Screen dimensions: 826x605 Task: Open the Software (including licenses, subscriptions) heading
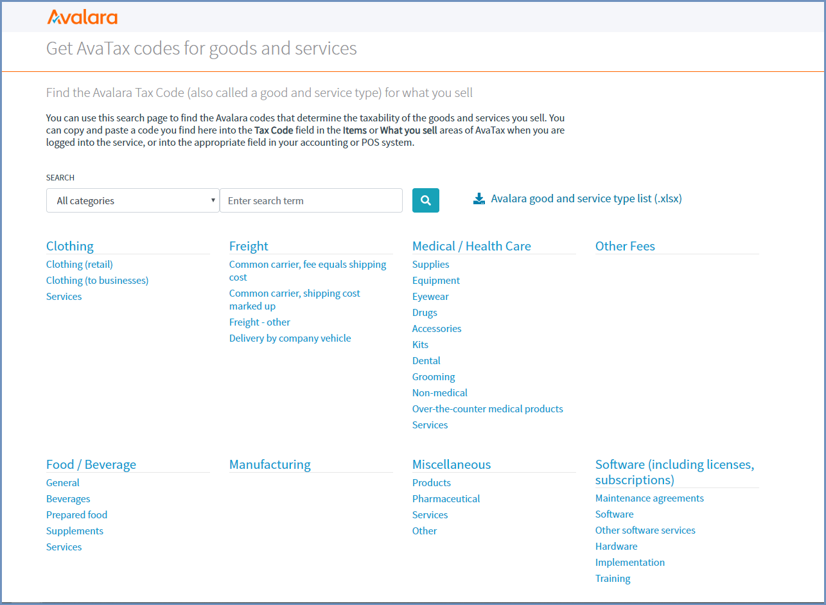tap(675, 472)
